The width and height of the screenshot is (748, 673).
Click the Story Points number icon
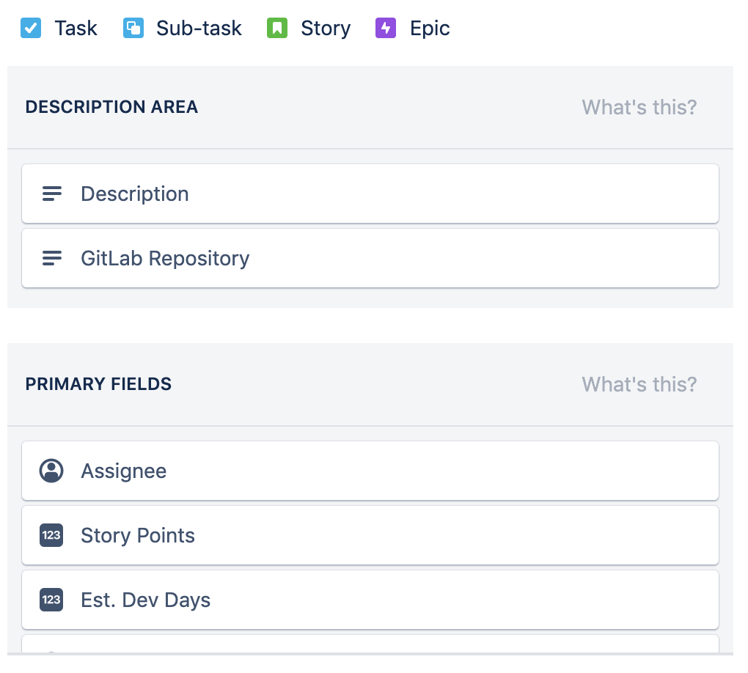tap(51, 535)
